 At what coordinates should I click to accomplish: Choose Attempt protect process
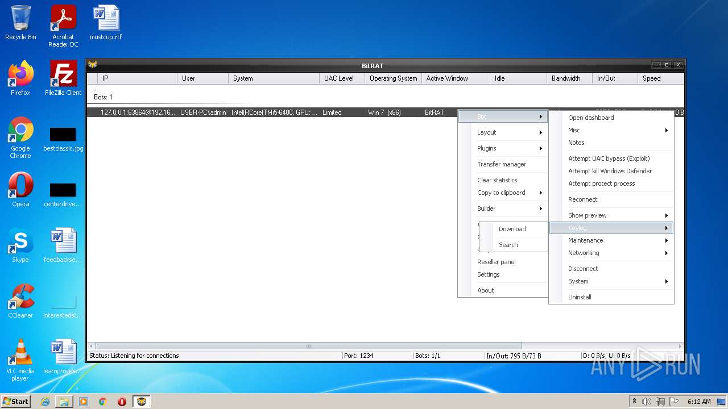[x=611, y=183]
